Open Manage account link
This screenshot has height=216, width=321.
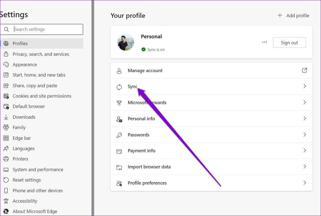point(211,71)
